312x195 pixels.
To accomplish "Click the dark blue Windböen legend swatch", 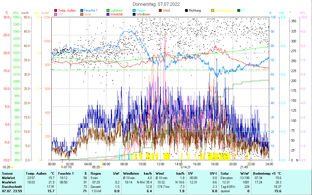I will pos(134,14).
